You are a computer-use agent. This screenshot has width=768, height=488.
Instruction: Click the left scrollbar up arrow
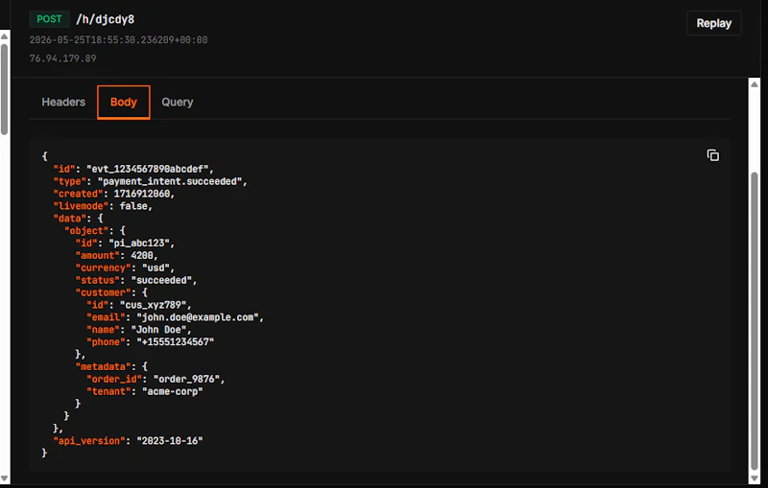5,36
